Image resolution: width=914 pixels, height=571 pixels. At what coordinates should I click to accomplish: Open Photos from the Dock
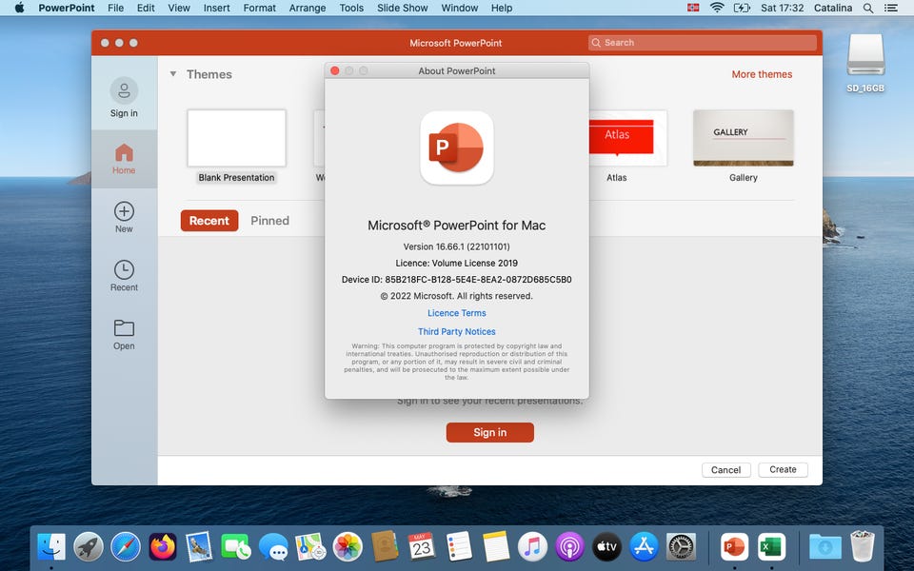(348, 547)
